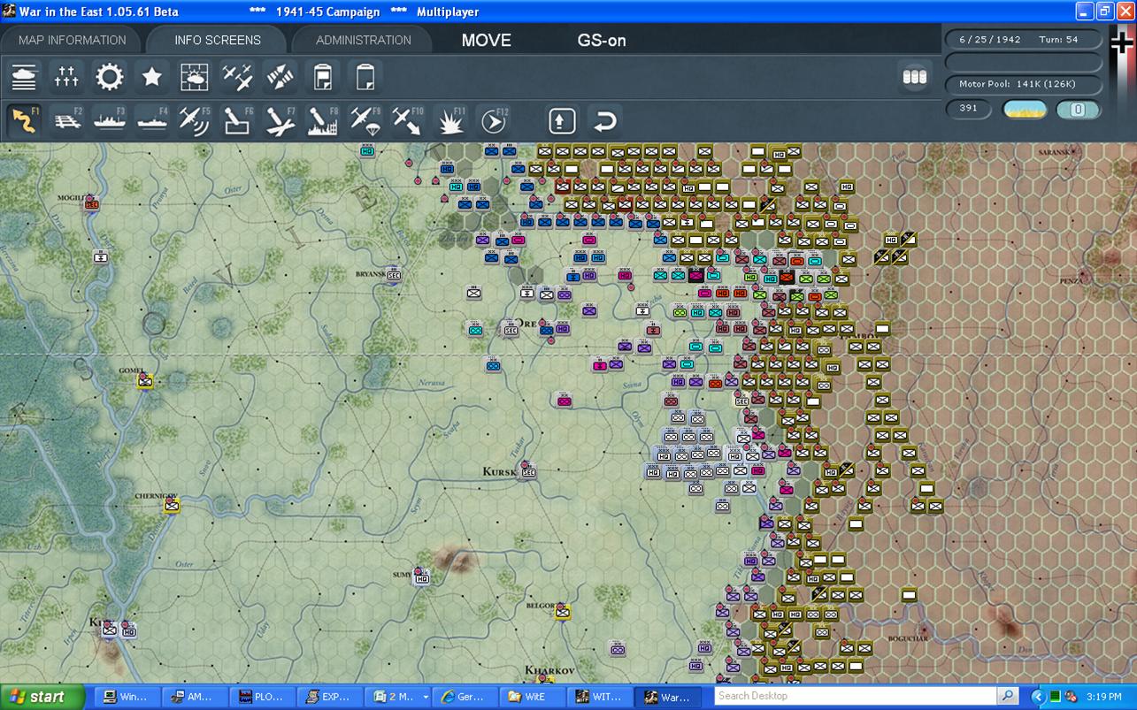
Task: Select the F8 bomb city mode
Action: 323,120
